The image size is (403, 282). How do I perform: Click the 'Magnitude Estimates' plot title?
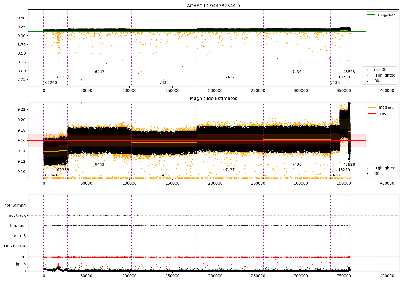click(x=213, y=99)
